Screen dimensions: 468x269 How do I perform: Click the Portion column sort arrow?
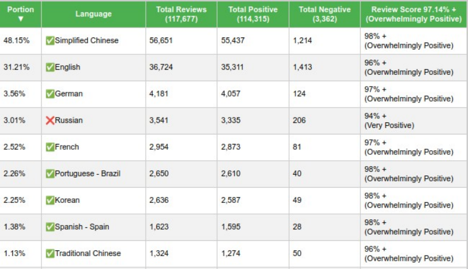20,19
